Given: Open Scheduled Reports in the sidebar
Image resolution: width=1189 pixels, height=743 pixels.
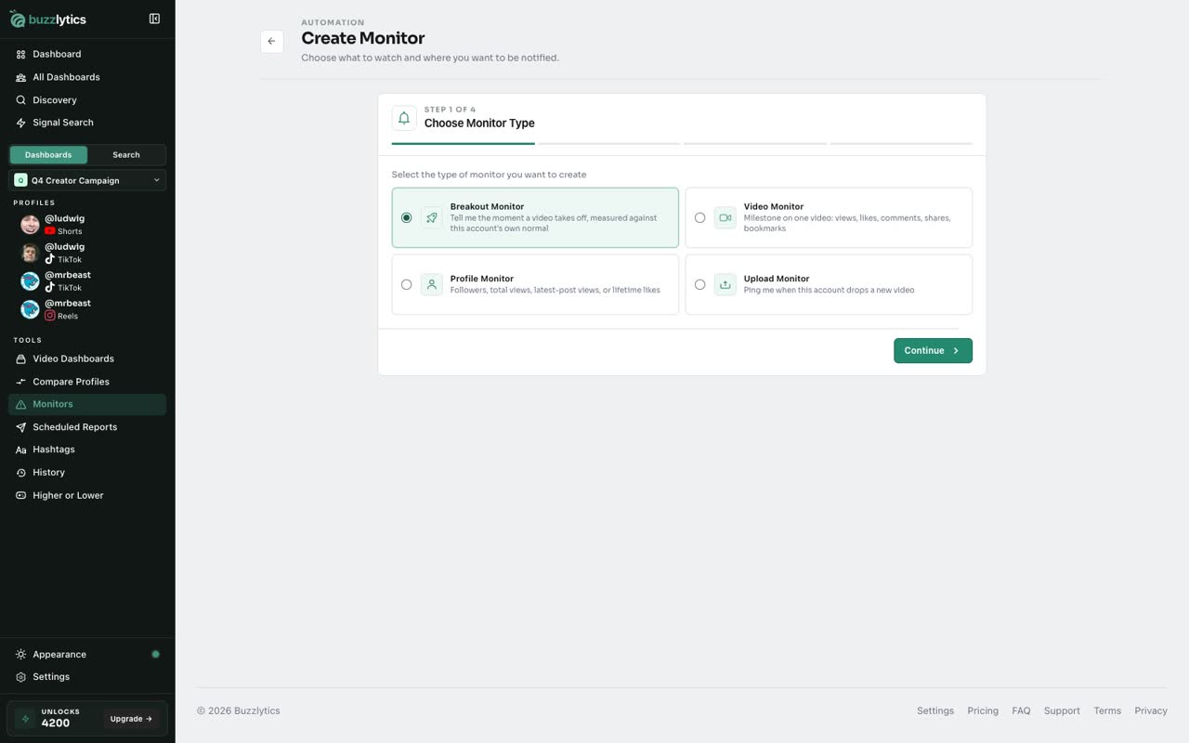Looking at the screenshot, I should pos(87,427).
